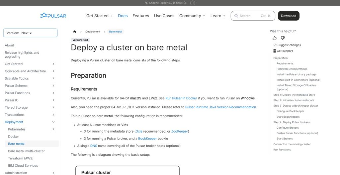Click the Search input field

pyautogui.click(x=253, y=16)
